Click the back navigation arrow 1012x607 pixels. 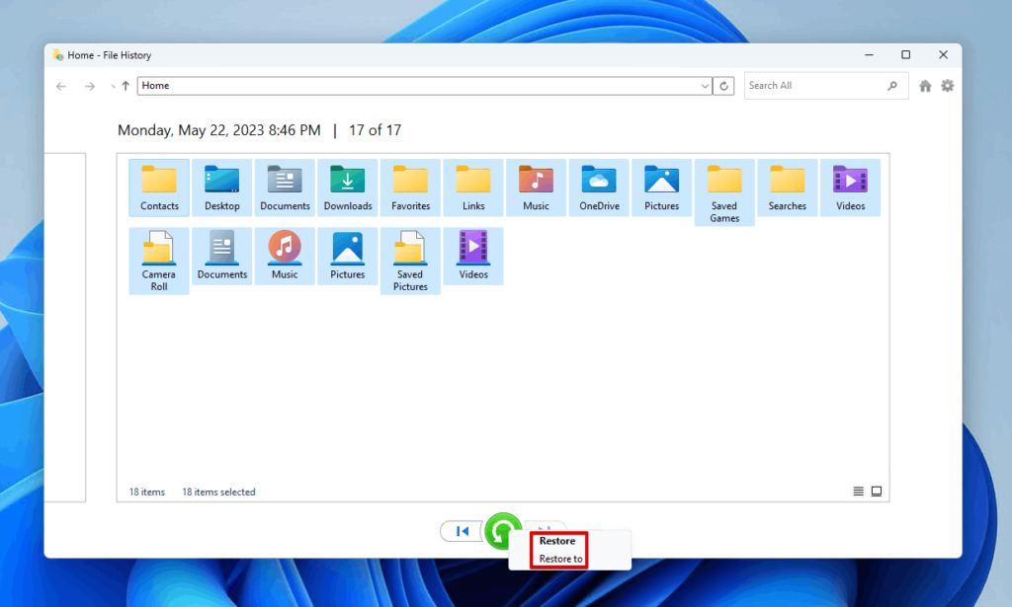coord(60,86)
